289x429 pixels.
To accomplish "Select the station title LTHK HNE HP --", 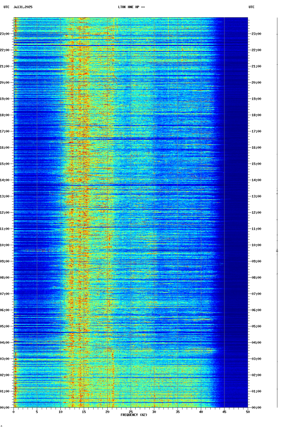I will tap(131, 7).
